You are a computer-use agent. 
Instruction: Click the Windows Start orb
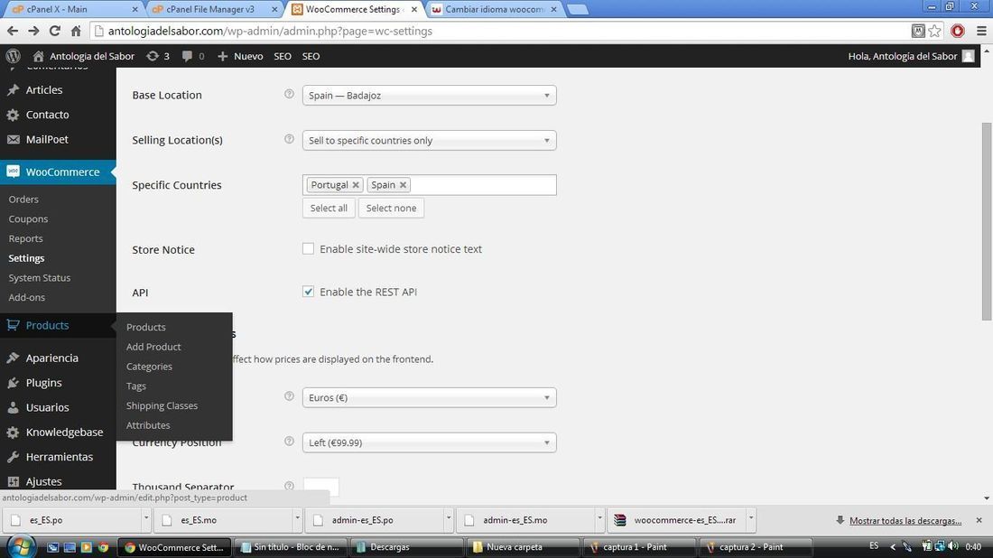(21, 546)
